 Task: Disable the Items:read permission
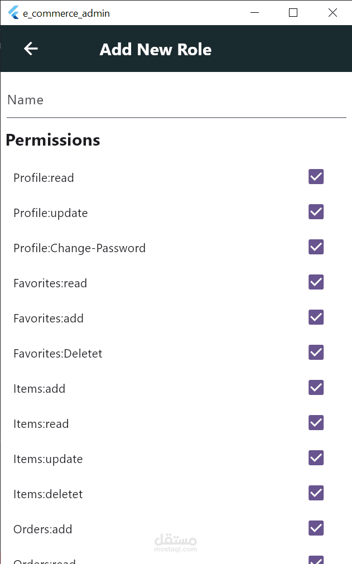point(316,423)
